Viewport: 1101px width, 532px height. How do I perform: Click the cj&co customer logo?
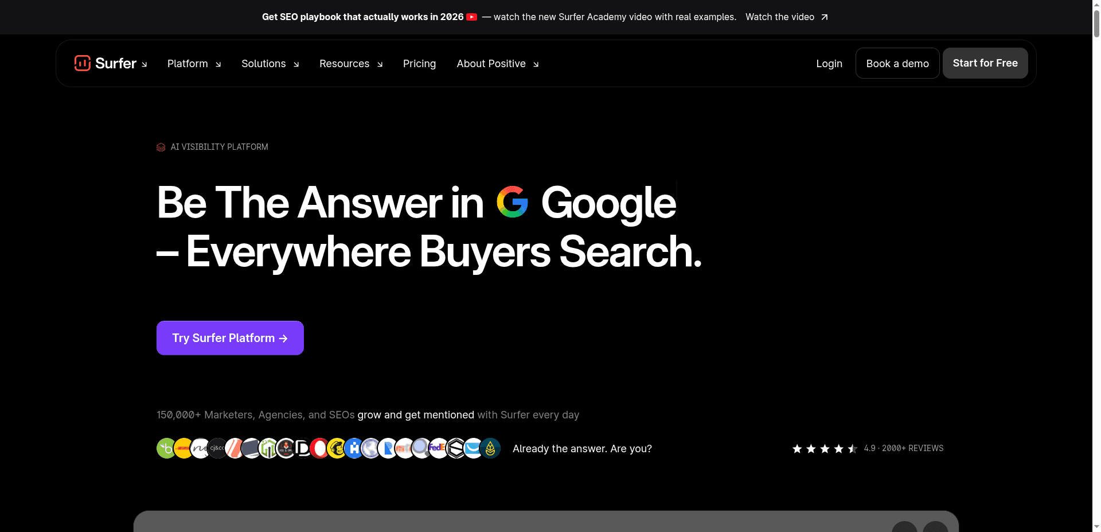[217, 448]
